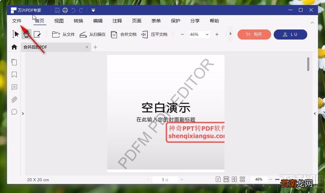This screenshot has width=325, height=193.
Task: Zoom in with the toolbar plus button
Action: tap(217, 35)
